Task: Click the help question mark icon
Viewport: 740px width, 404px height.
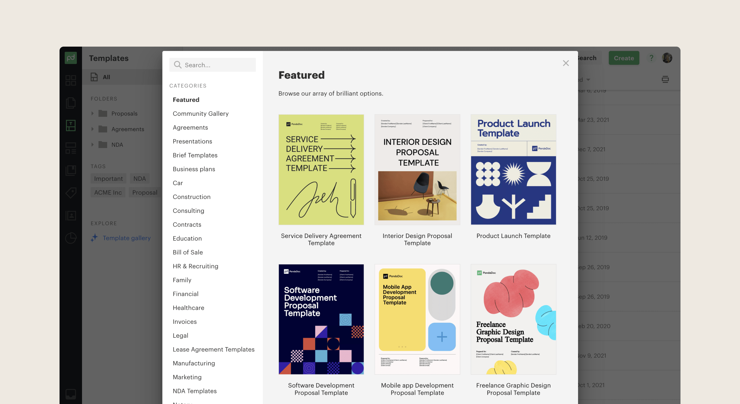Action: pyautogui.click(x=652, y=58)
